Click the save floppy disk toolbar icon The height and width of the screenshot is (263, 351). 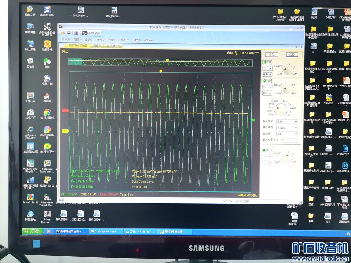pos(69,33)
